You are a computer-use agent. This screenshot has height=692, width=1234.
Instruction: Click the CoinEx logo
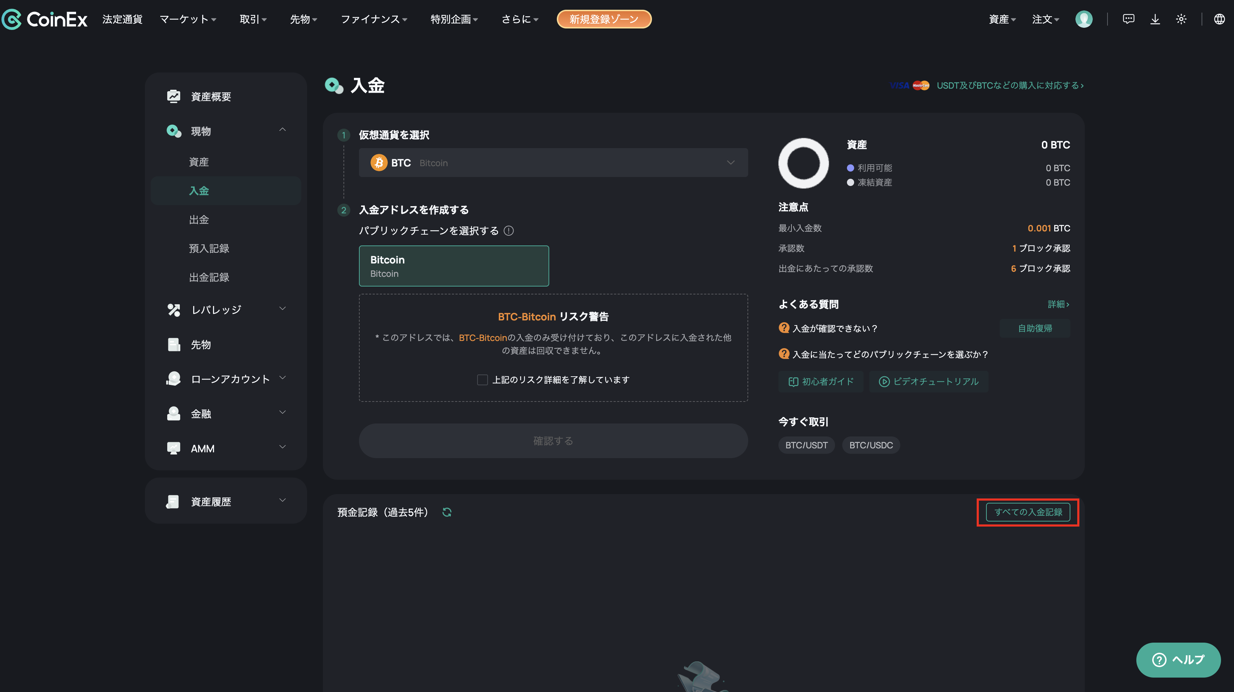coord(45,19)
